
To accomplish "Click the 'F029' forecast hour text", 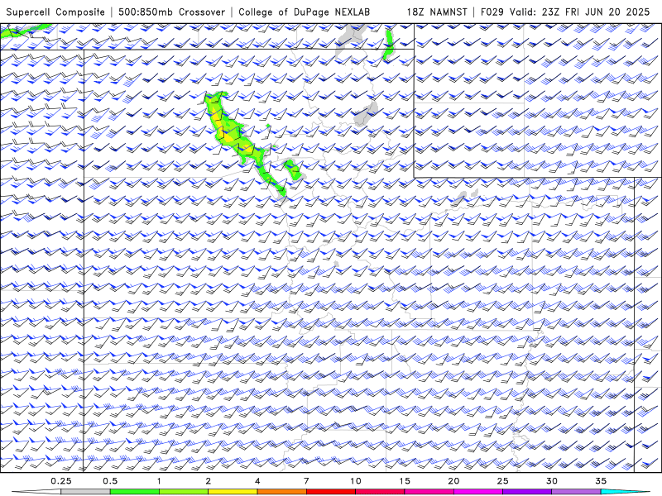I will 492,12.
